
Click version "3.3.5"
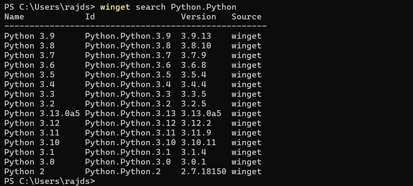tap(193, 94)
